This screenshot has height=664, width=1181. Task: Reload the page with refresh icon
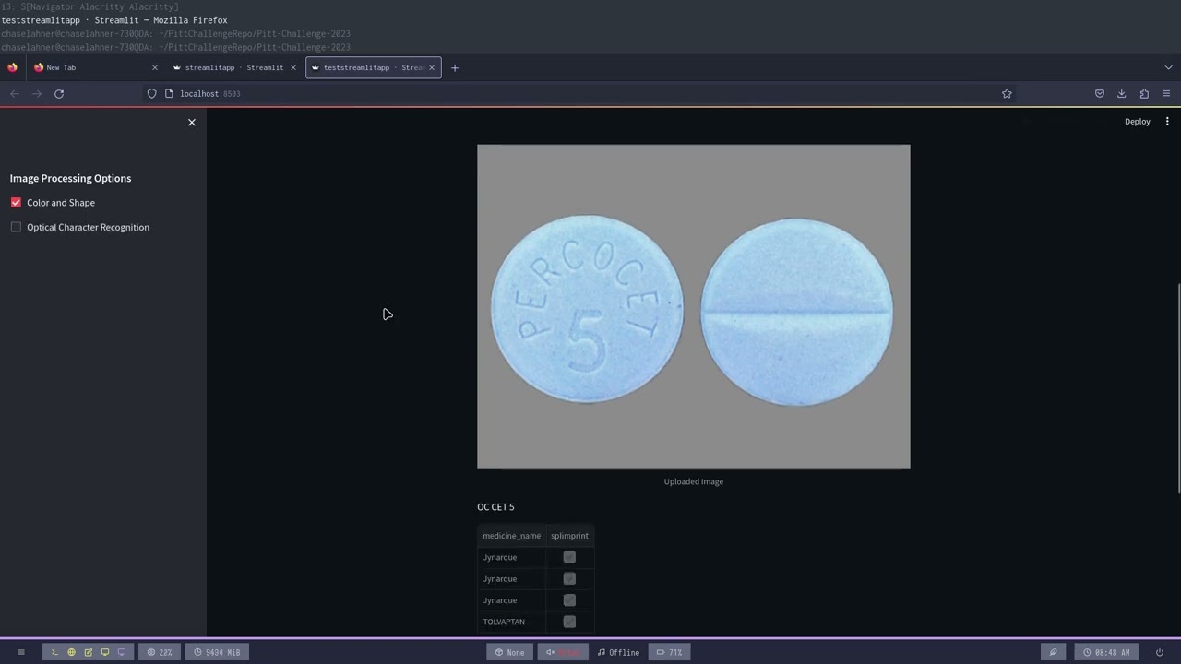click(59, 93)
